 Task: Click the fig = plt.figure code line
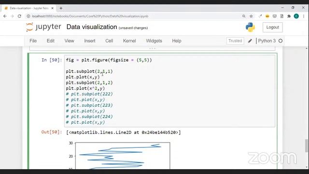pos(109,60)
